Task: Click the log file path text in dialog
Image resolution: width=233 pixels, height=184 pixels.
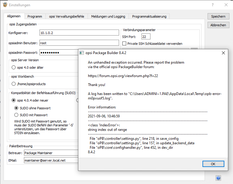Action: pyautogui.click(x=155, y=96)
